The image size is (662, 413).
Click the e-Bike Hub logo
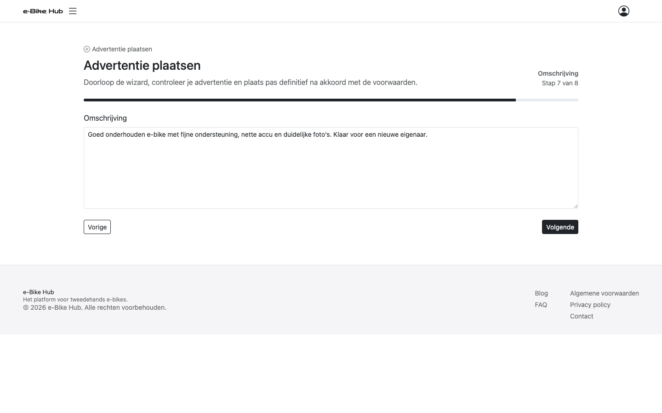point(43,11)
